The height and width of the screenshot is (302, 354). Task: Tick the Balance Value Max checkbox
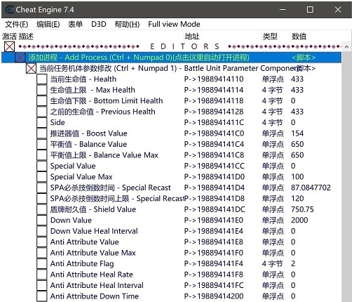coord(42,155)
